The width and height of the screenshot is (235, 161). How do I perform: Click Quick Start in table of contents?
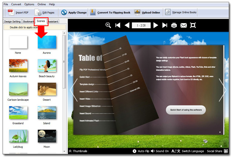[84, 77]
